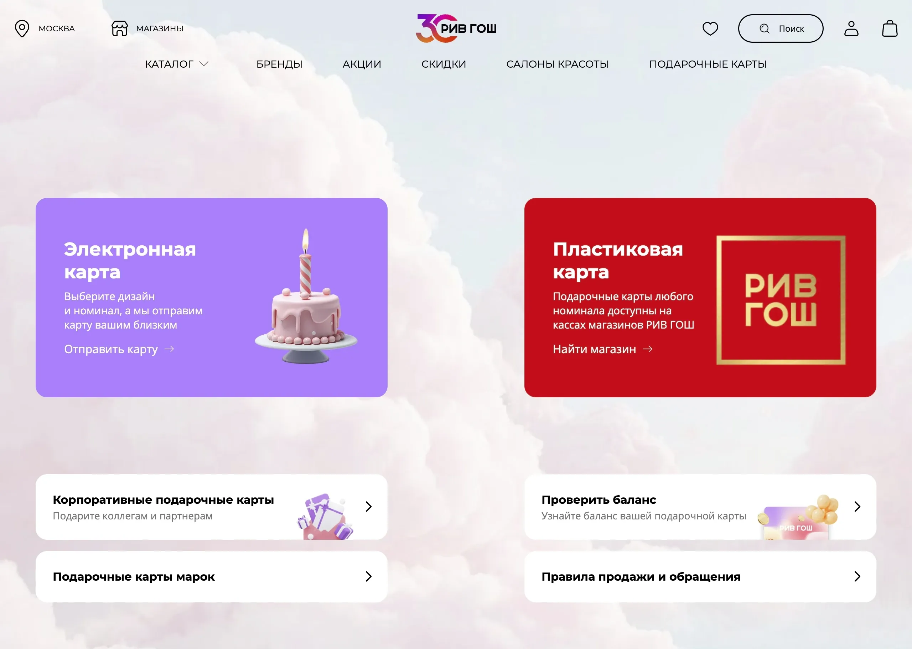
Task: Click the Москва location pin icon
Action: (22, 28)
